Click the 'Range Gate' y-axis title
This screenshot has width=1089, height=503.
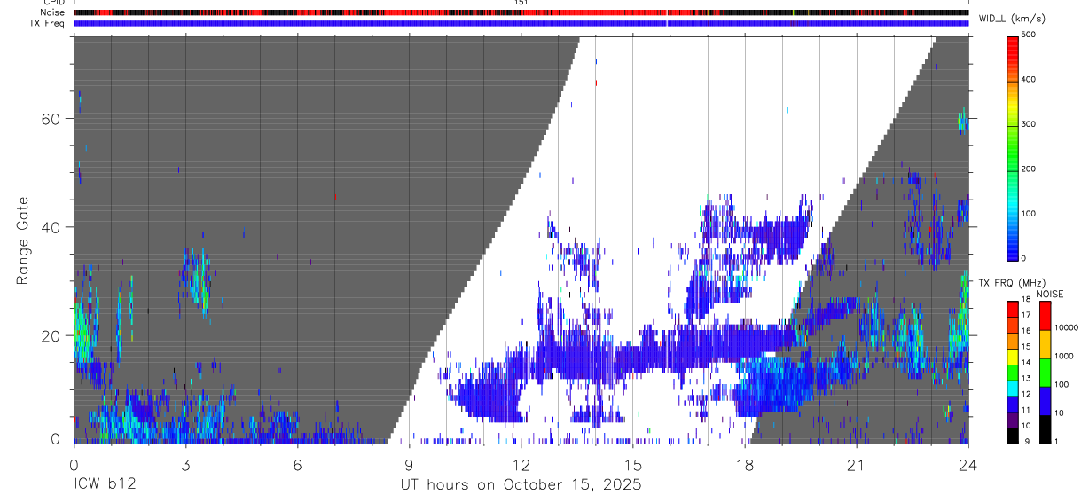coord(23,240)
